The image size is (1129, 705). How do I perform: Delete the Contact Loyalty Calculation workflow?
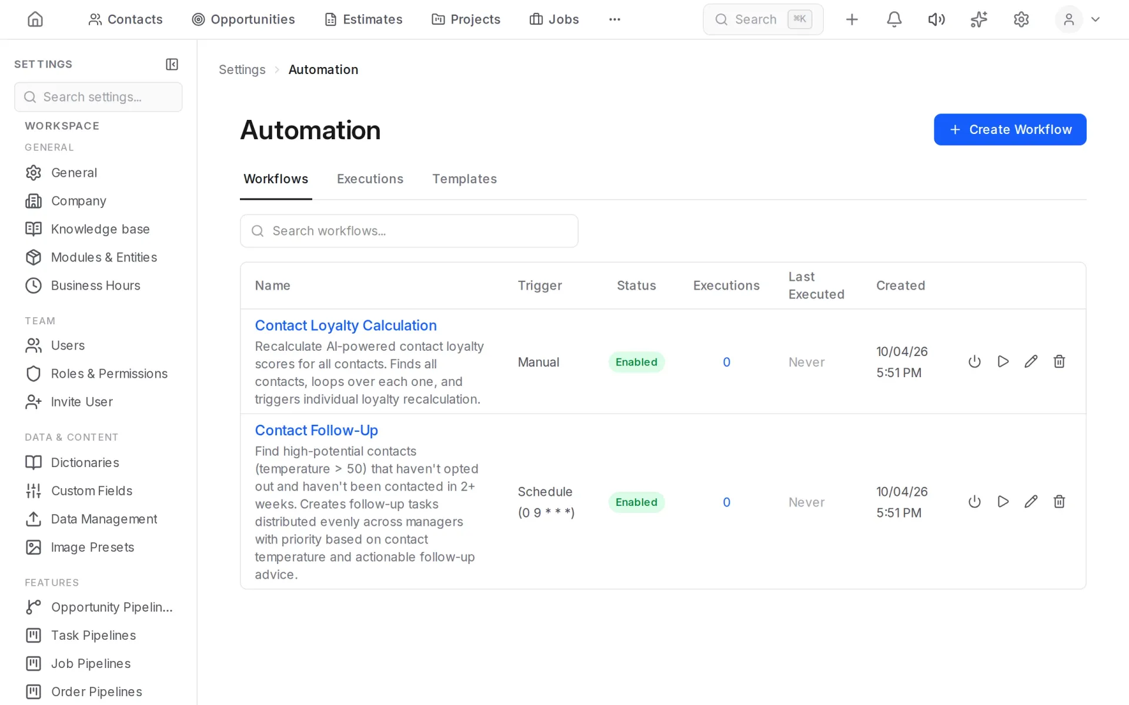coord(1059,361)
